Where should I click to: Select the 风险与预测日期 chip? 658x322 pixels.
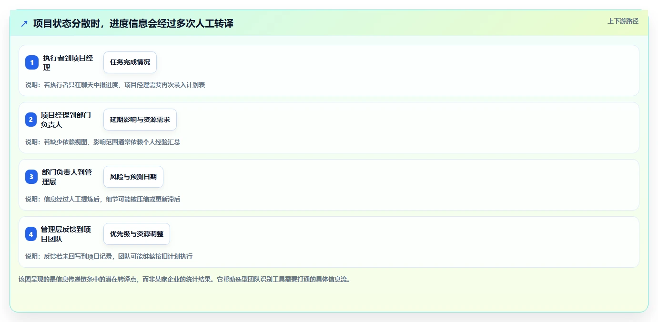pyautogui.click(x=133, y=177)
